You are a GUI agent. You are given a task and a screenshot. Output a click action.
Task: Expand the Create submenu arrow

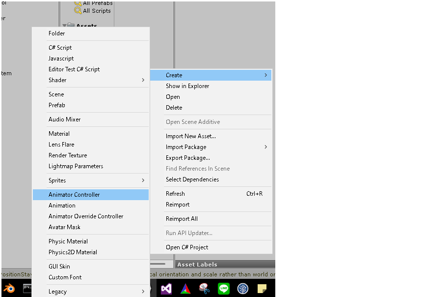point(265,75)
